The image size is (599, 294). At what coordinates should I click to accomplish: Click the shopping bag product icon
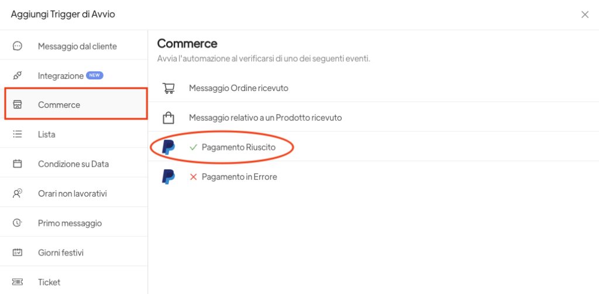point(168,117)
